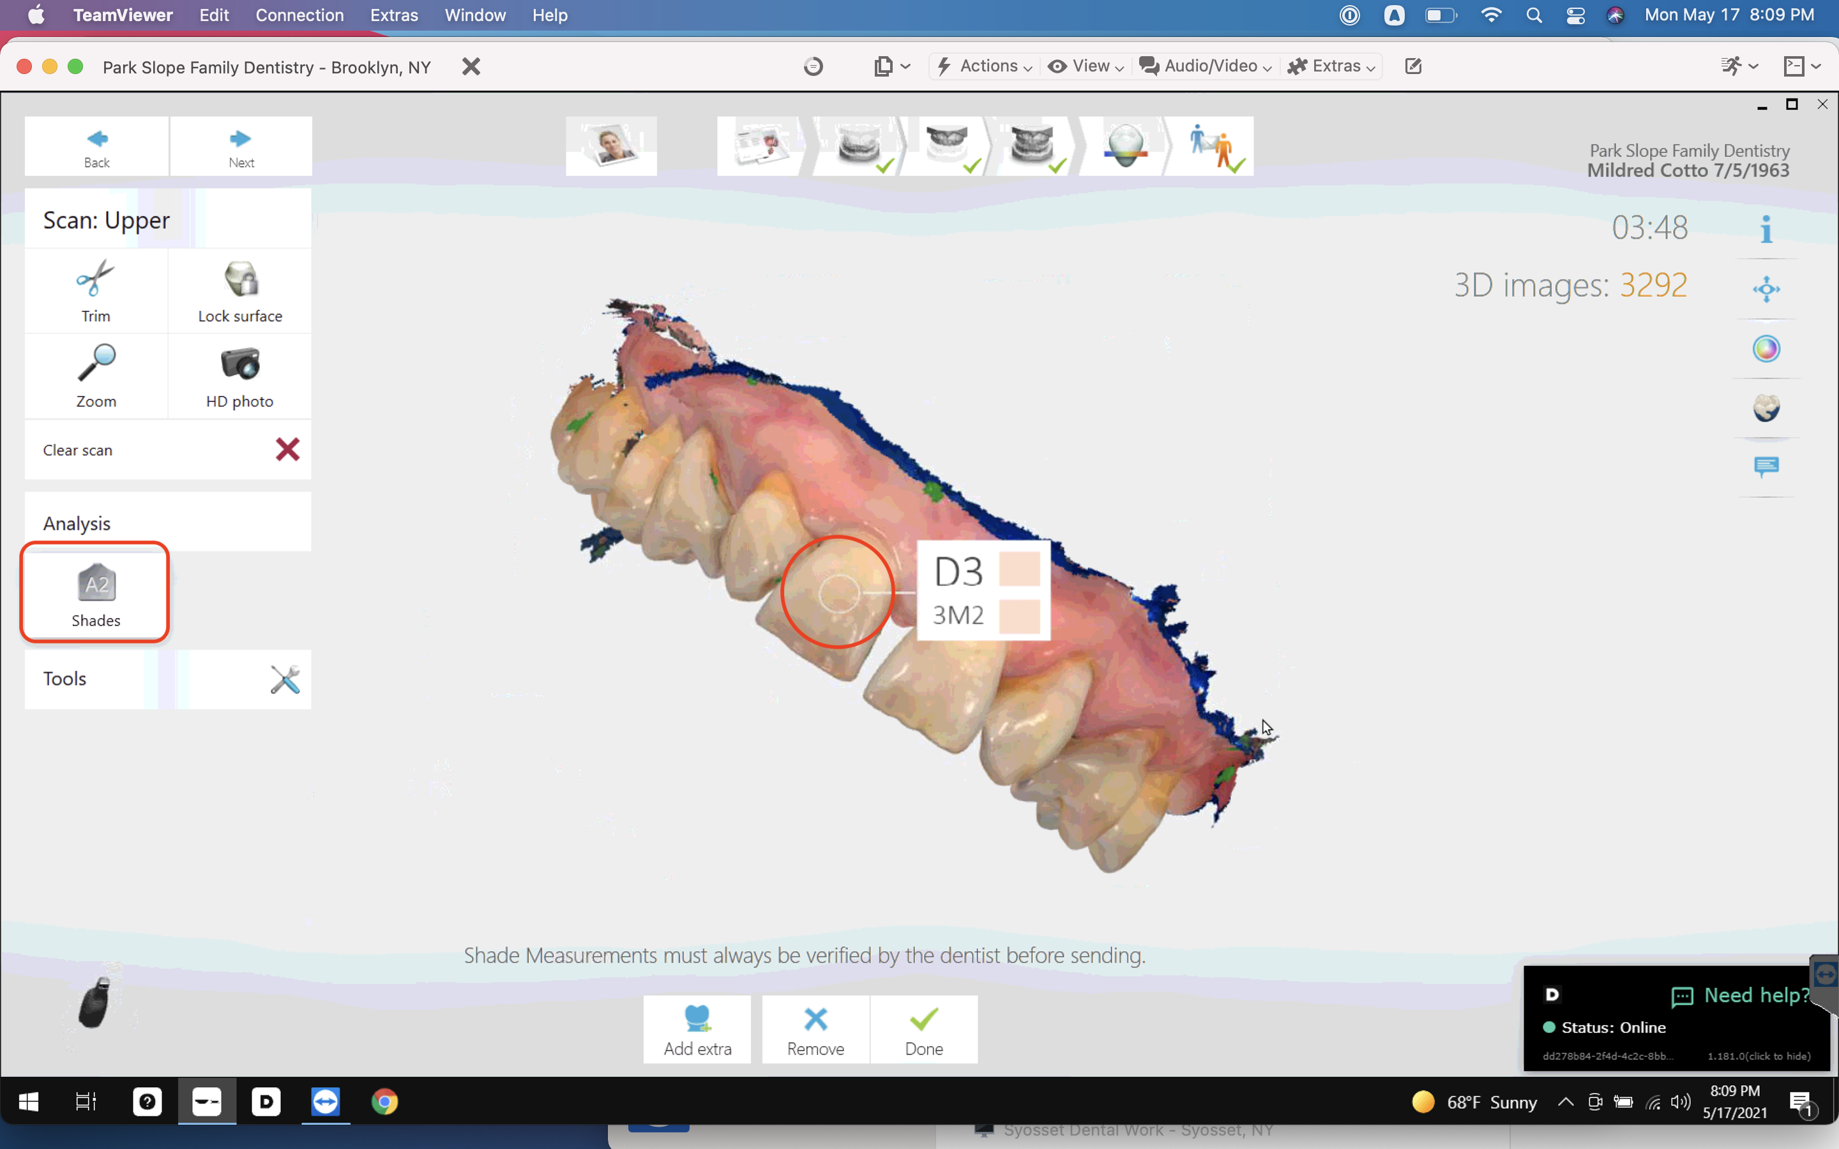Open the View dropdown menu
The image size is (1839, 1149).
[x=1085, y=66]
